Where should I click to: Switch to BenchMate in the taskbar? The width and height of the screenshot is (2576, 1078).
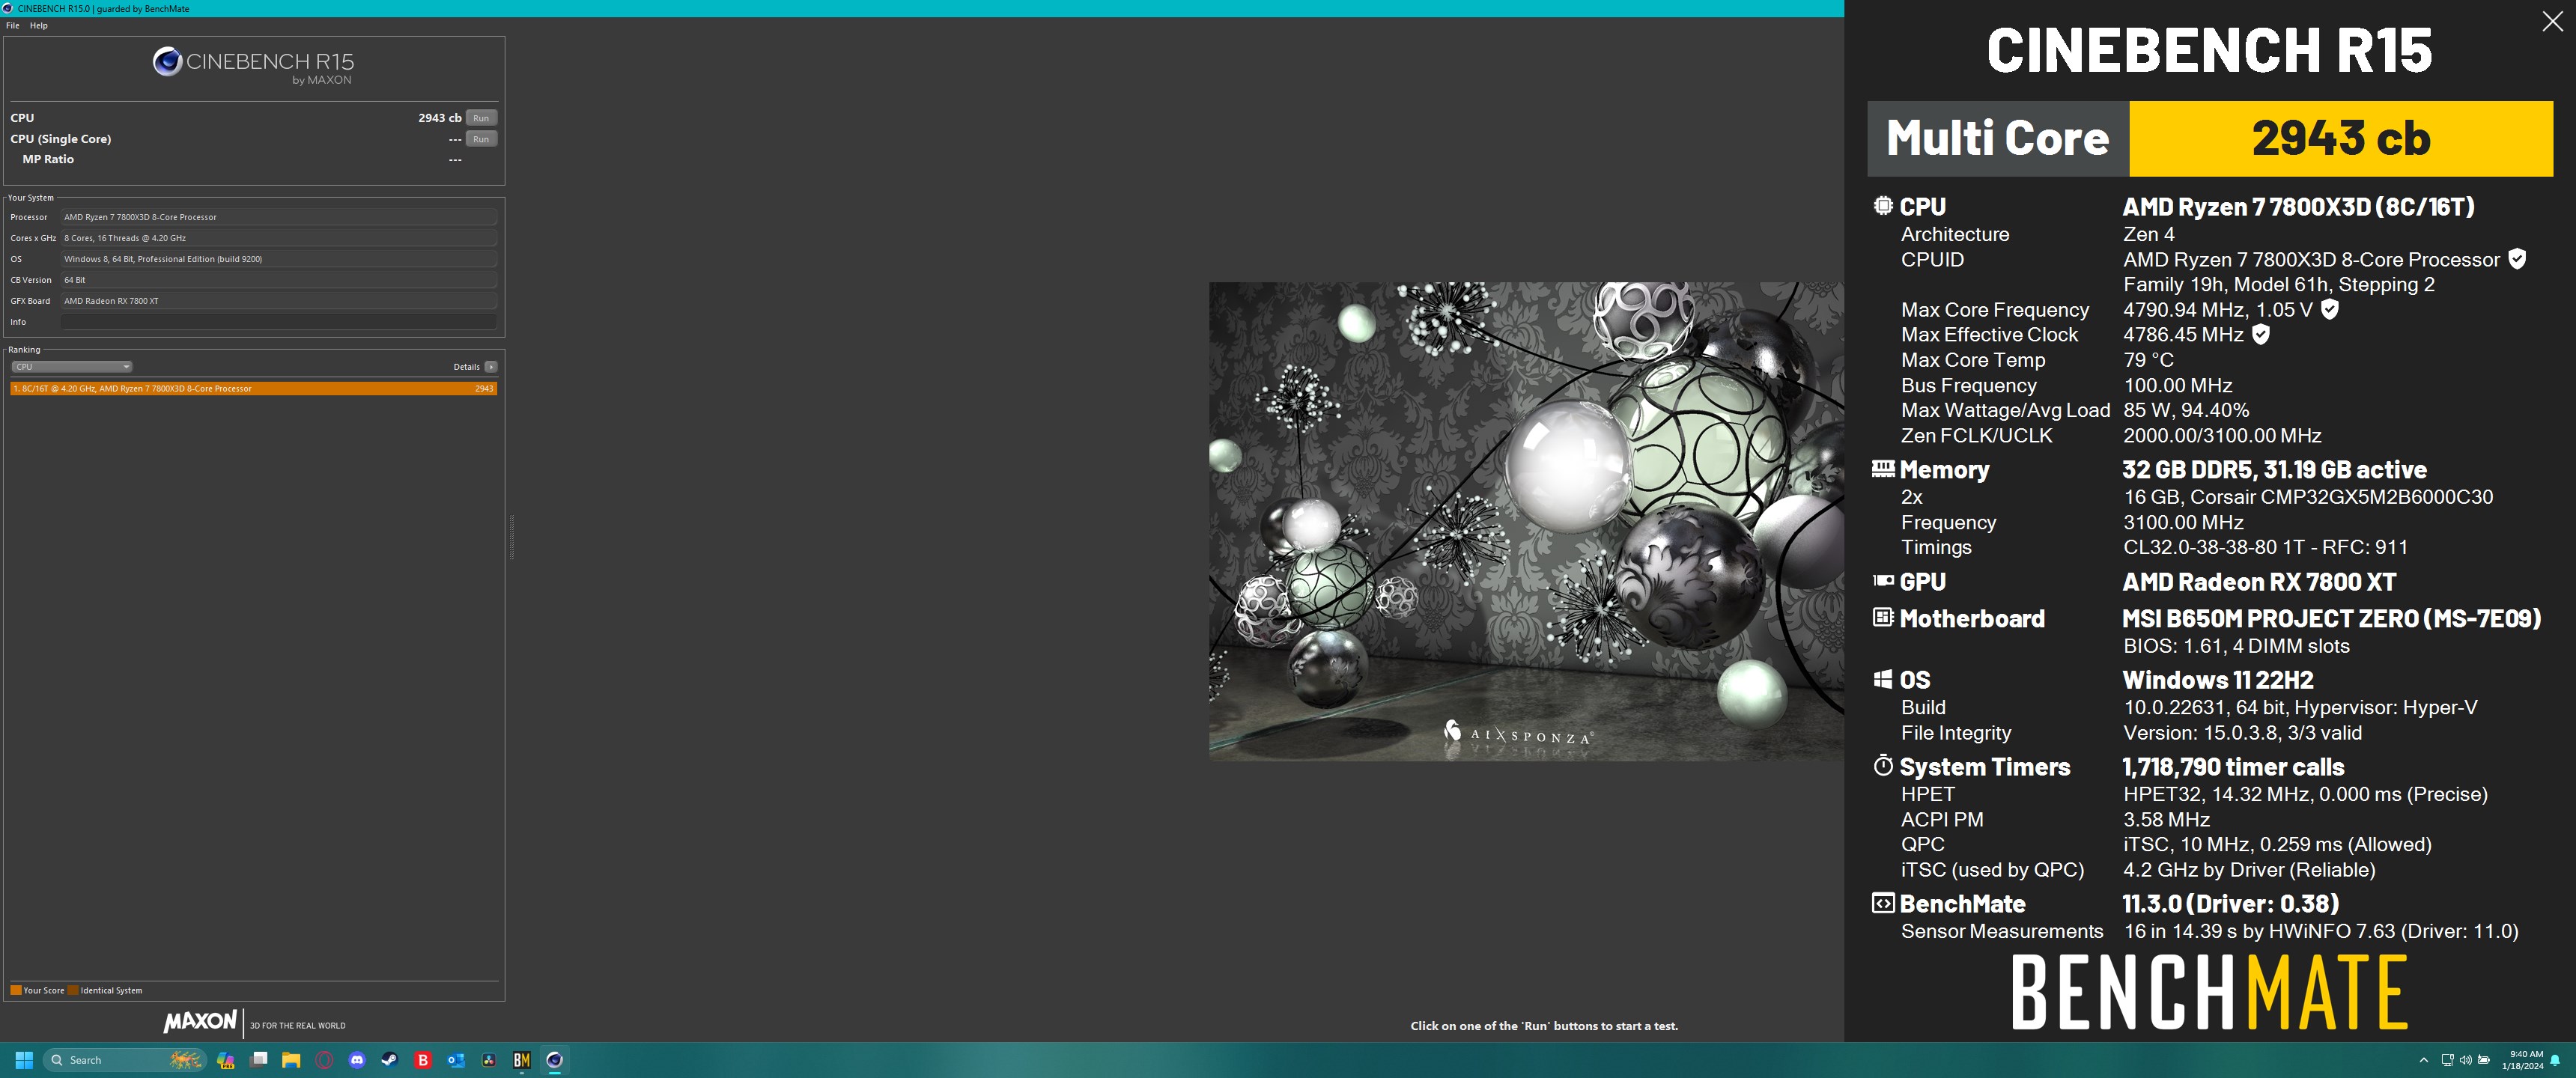(522, 1060)
